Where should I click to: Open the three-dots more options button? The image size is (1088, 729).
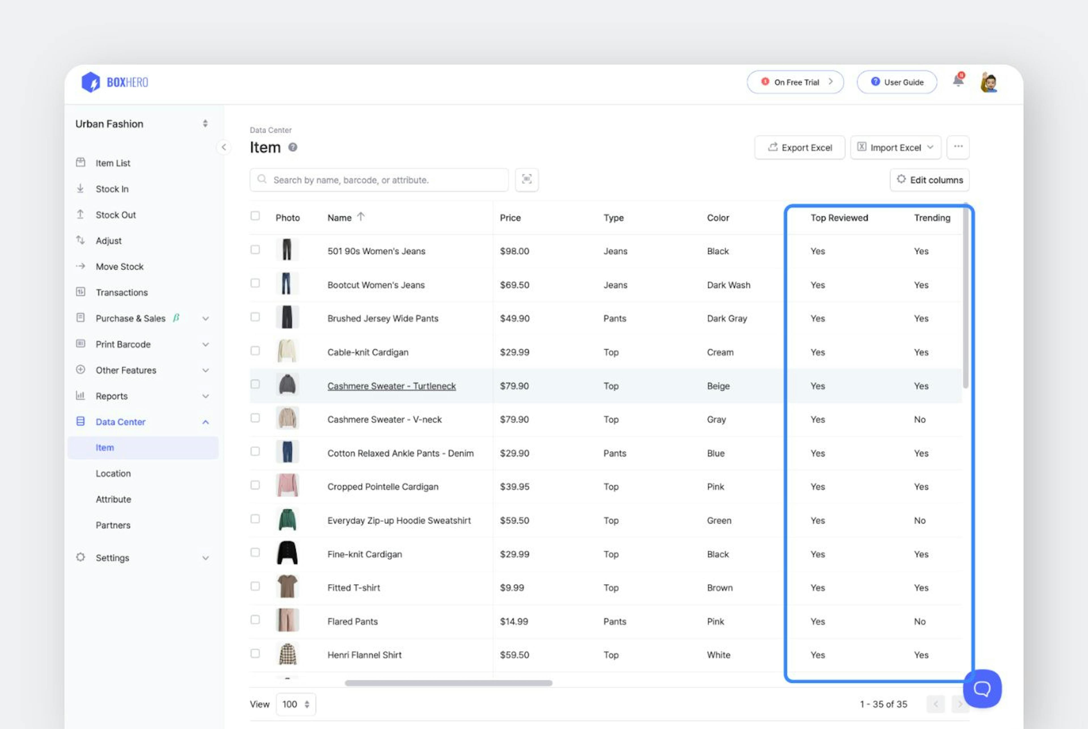[958, 147]
